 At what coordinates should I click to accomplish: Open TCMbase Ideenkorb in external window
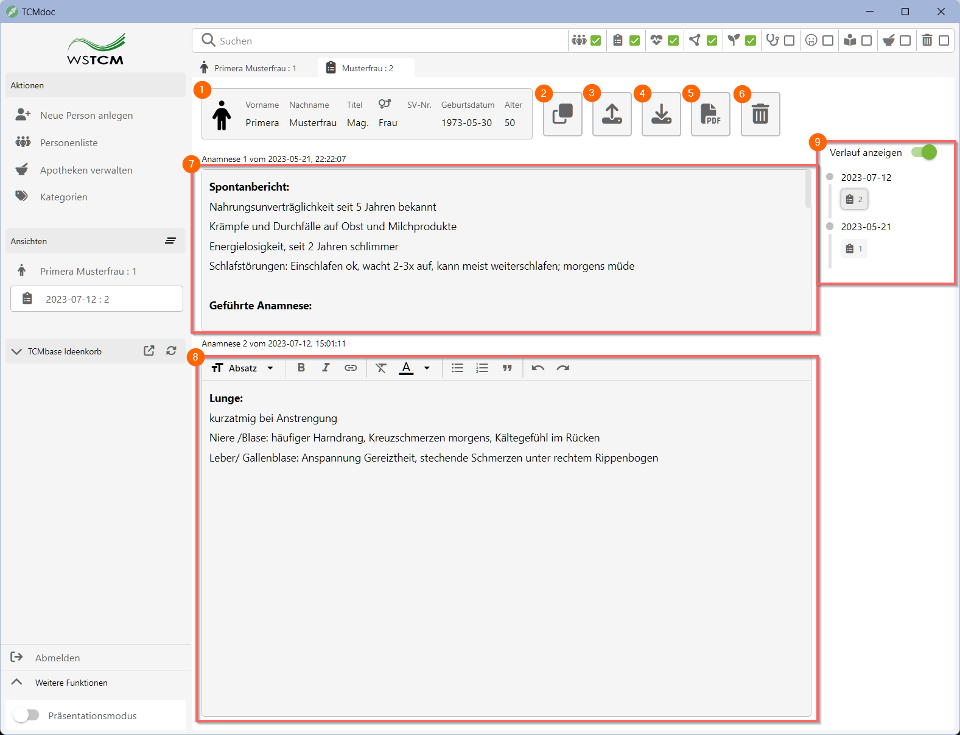coord(149,351)
